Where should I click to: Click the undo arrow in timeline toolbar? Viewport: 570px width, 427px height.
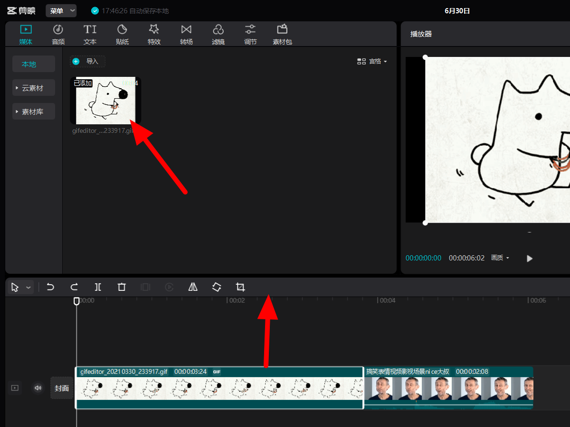pos(50,287)
